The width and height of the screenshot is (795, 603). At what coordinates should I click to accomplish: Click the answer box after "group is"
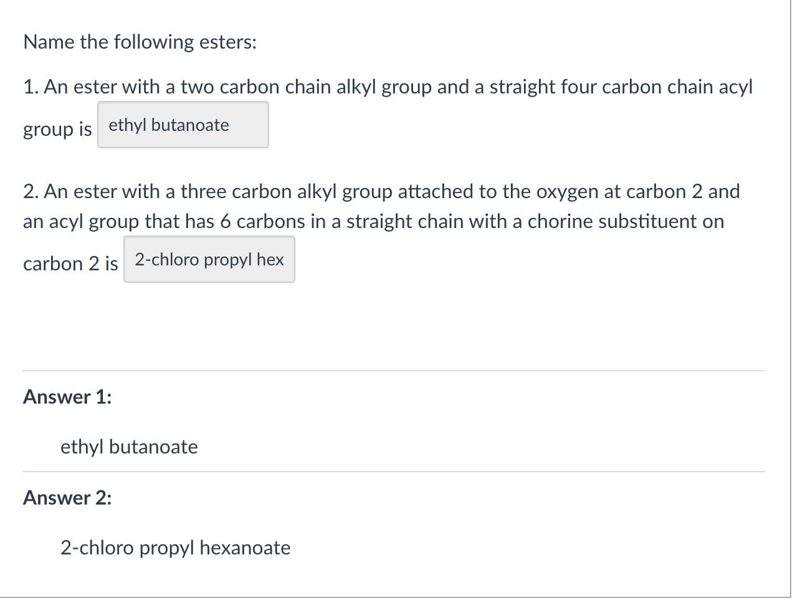tap(183, 125)
